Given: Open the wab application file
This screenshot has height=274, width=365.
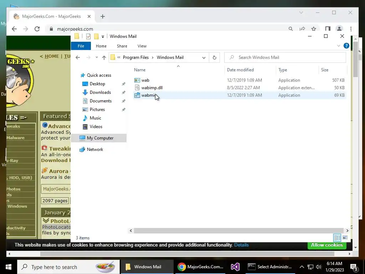Looking at the screenshot, I should (145, 80).
